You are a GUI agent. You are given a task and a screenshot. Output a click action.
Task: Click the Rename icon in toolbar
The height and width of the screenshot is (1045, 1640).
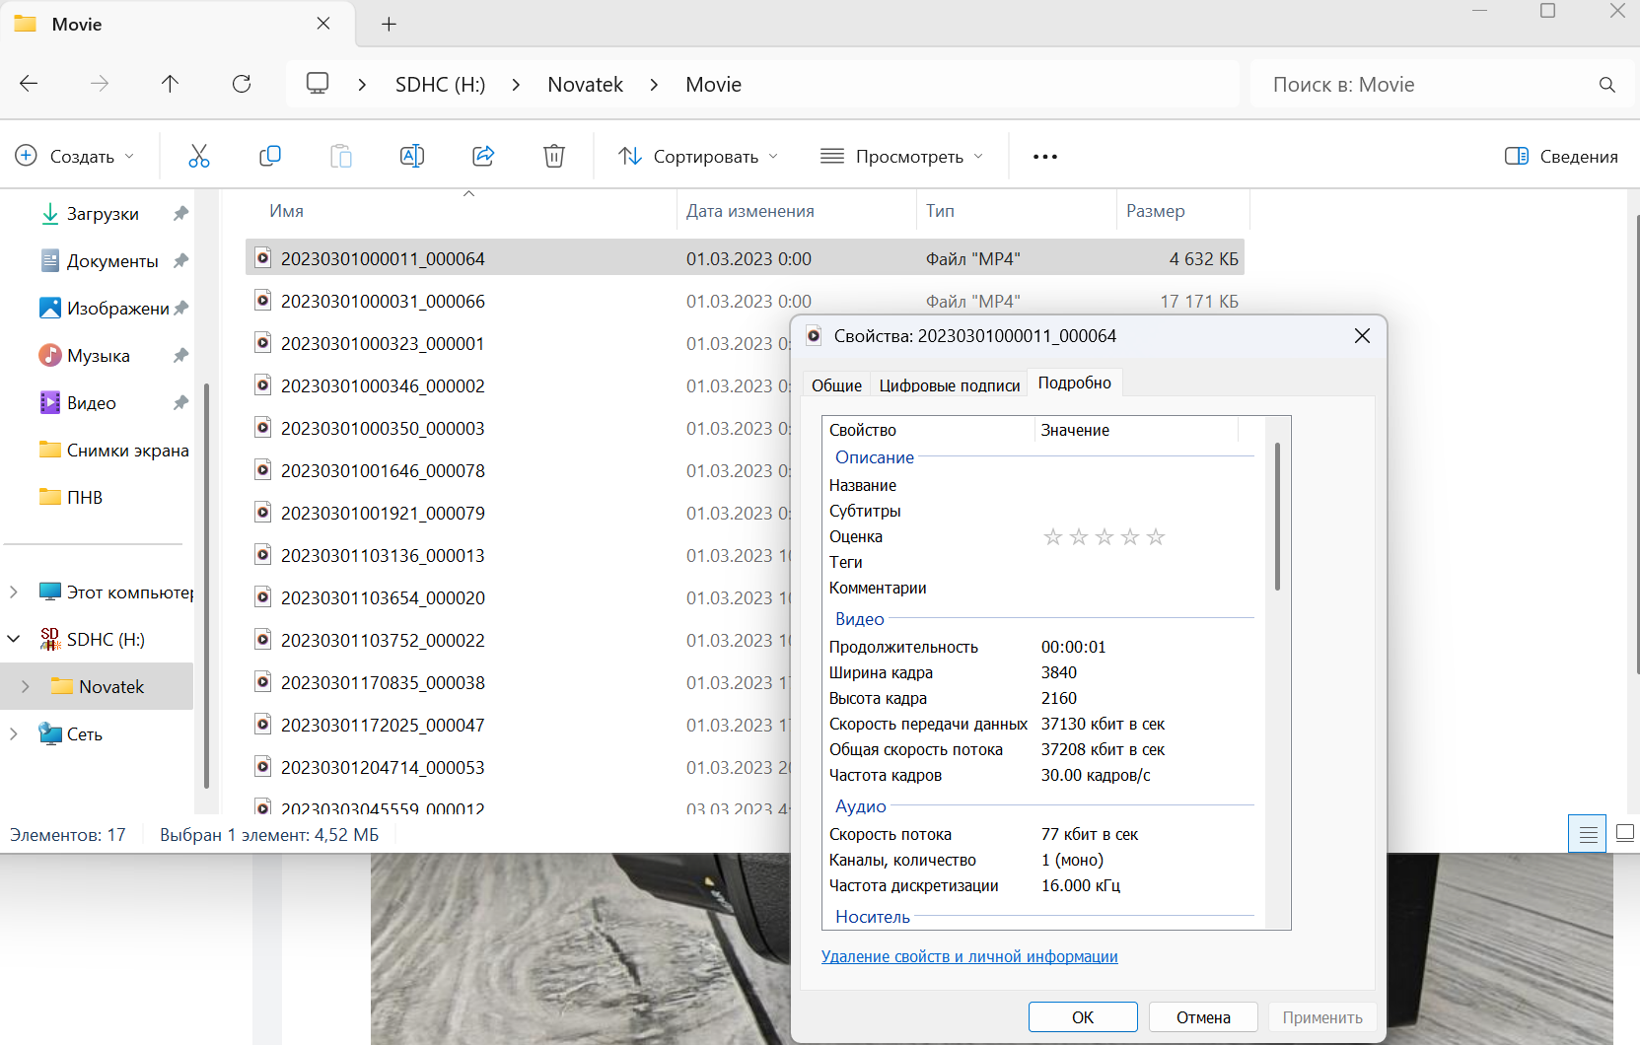411,156
